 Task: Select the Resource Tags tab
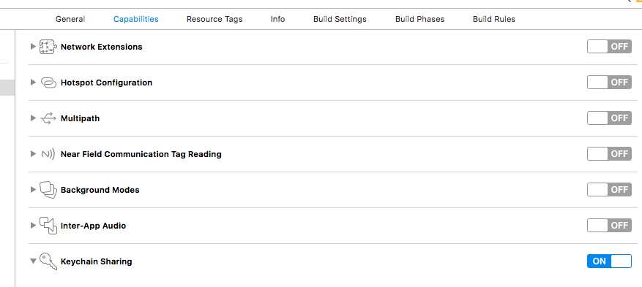point(214,19)
